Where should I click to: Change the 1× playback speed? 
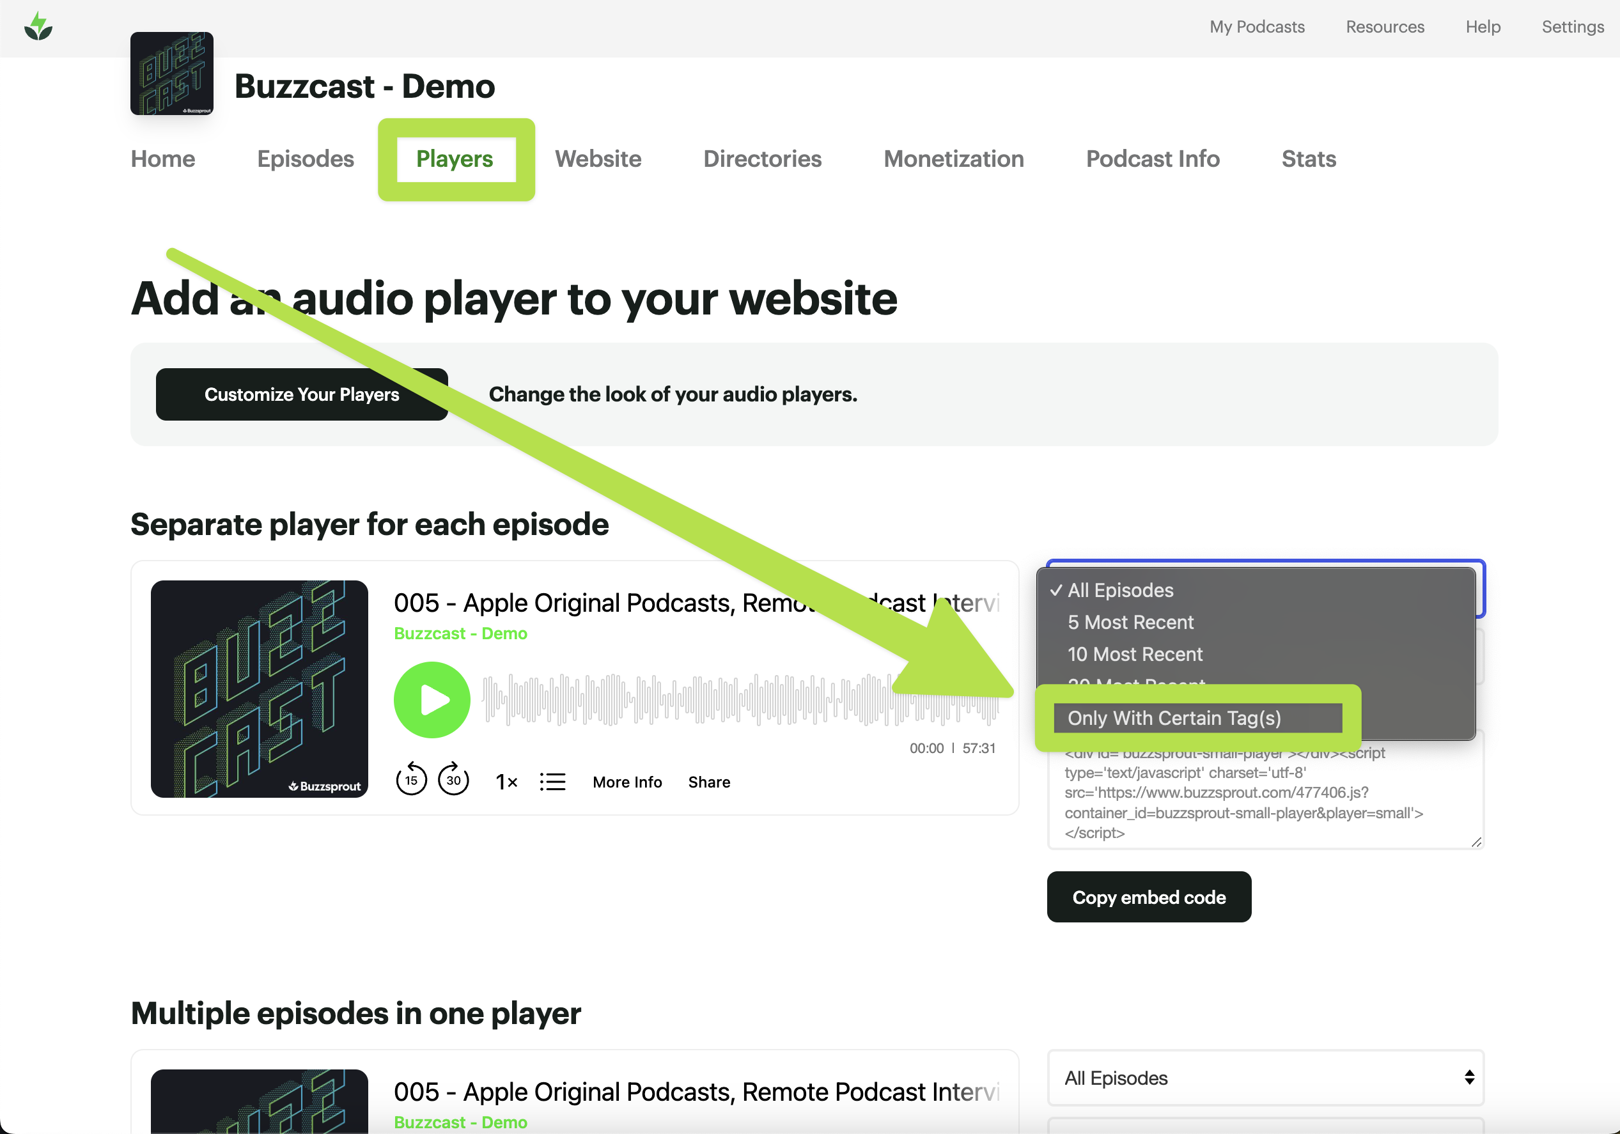[506, 782]
